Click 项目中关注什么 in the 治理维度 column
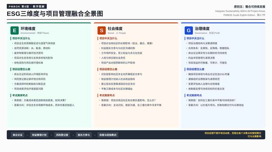272x152 pixels. click(195, 38)
